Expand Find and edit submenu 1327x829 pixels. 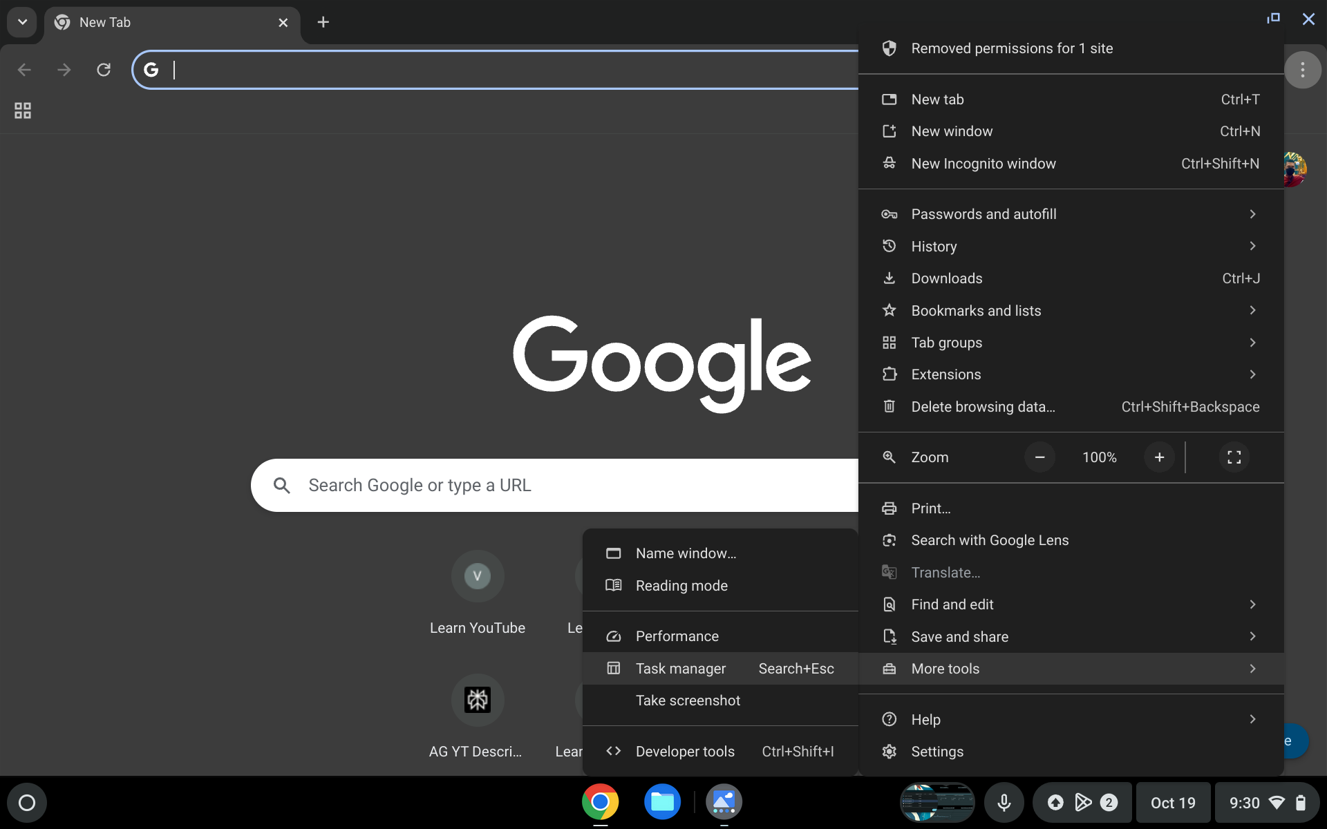coord(1071,604)
